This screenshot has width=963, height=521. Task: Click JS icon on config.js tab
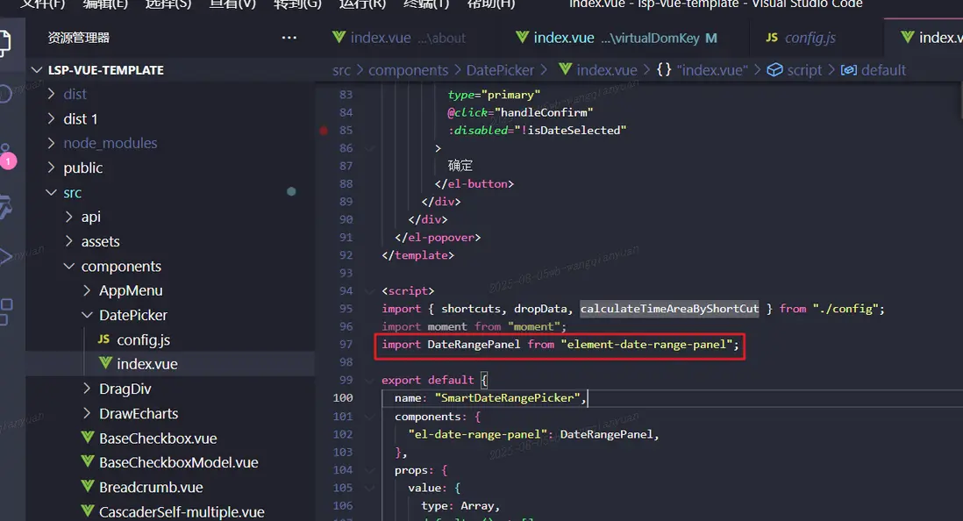pyautogui.click(x=772, y=38)
